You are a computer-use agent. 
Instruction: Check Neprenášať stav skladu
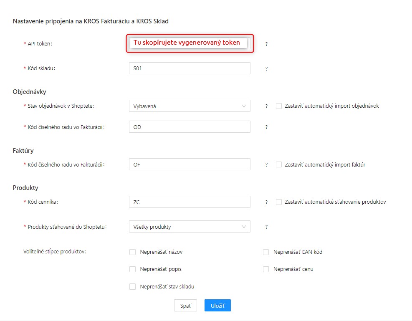click(133, 286)
